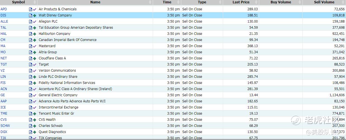Open the TAL symbol link
This screenshot has width=346, height=140.
[3, 28]
